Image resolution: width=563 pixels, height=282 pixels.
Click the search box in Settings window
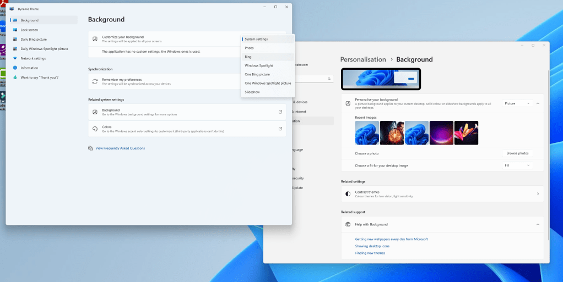313,79
